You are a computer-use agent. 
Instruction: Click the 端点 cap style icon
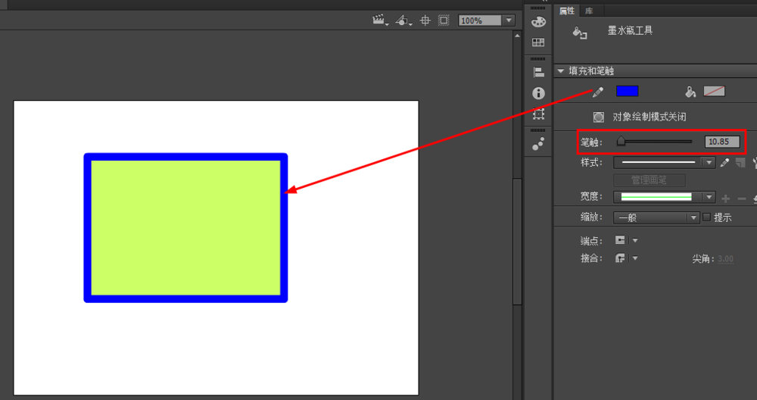[x=621, y=240]
